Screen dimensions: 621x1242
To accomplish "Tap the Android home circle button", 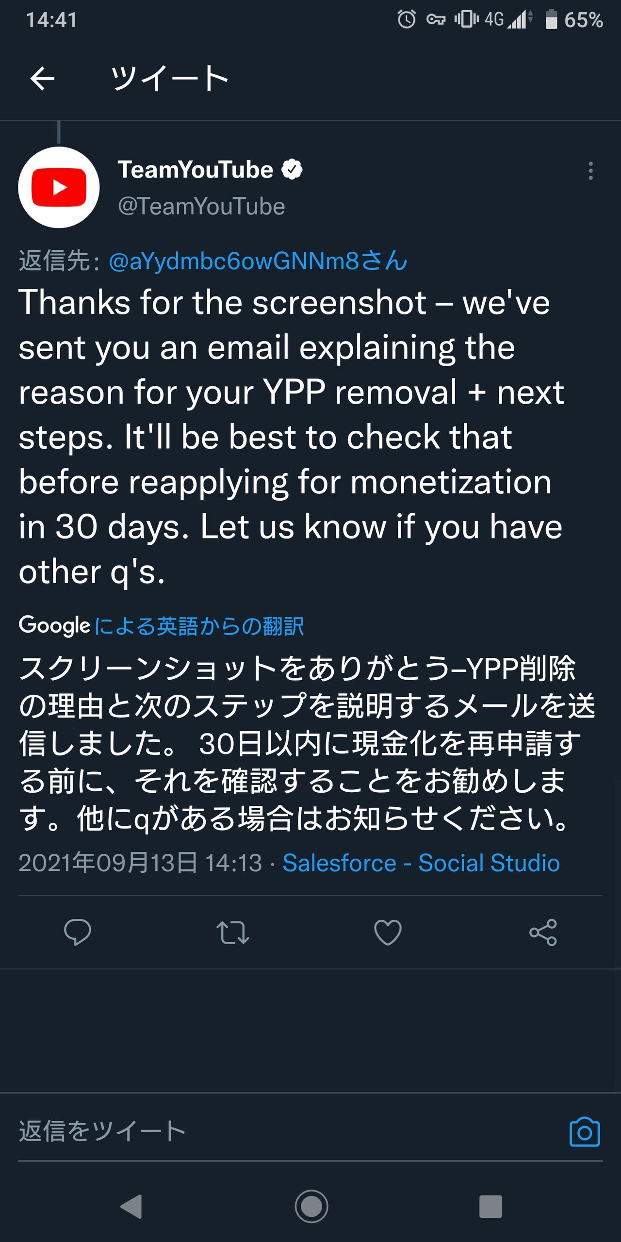I will 311,1206.
